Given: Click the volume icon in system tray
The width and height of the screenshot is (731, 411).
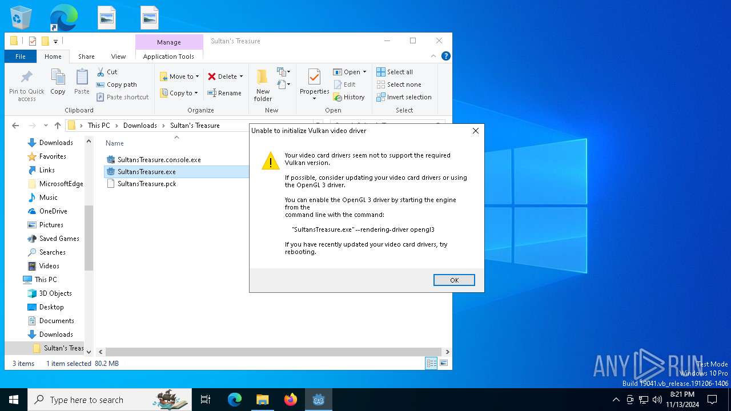Looking at the screenshot, I should point(657,400).
